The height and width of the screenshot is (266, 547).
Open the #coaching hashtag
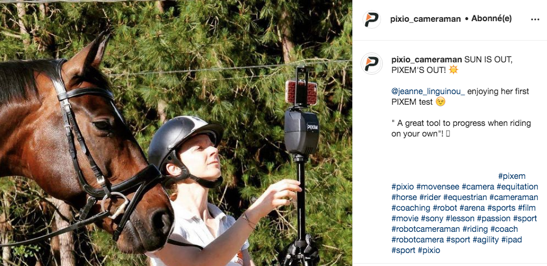[x=411, y=208]
